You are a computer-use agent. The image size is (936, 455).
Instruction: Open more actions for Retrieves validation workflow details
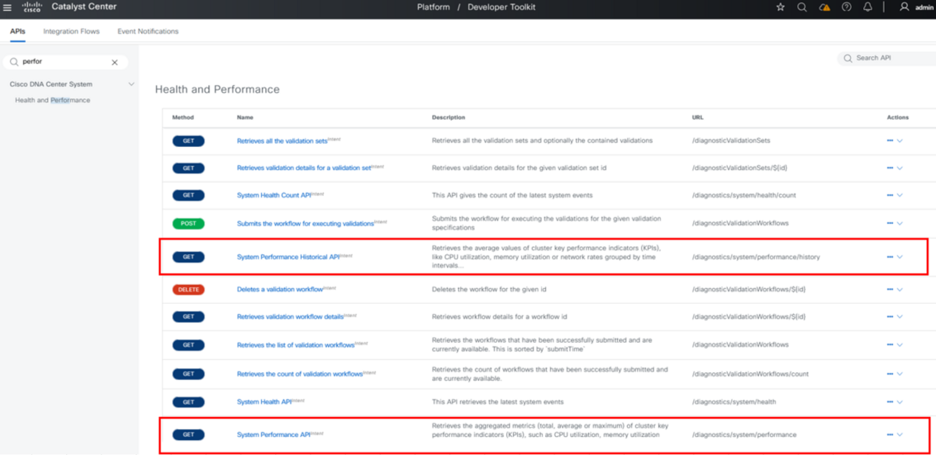click(x=890, y=317)
